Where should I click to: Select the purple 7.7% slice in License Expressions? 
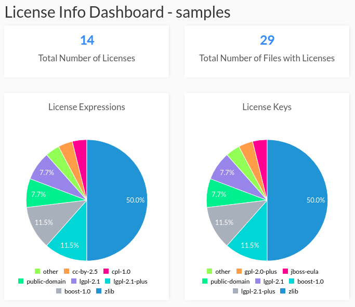(51, 173)
